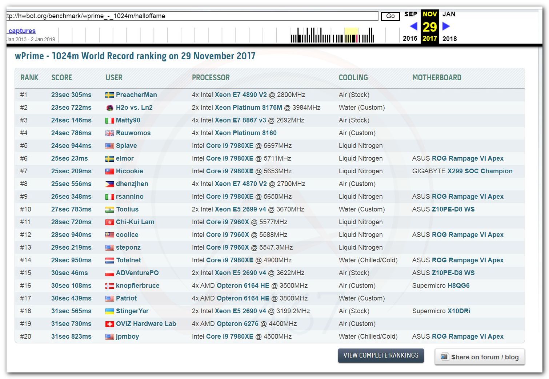
Task: Click the Share on forum / blog button
Action: [480, 357]
